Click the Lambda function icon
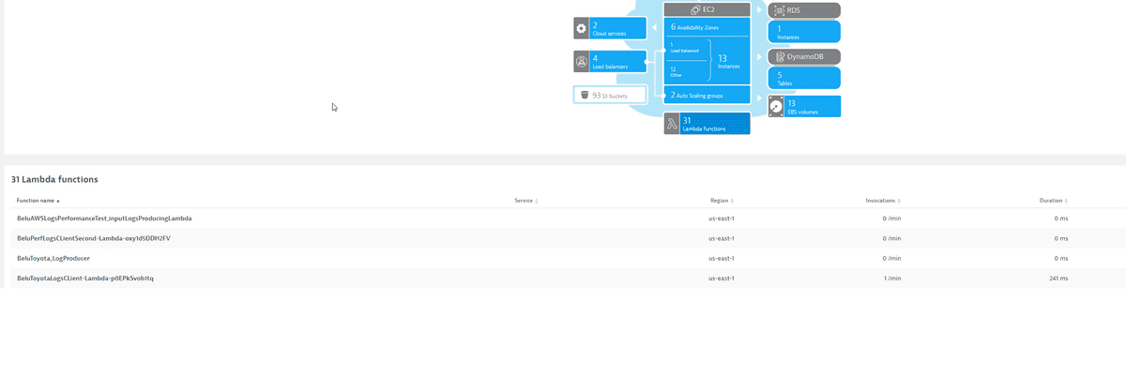1126x392 pixels. tap(671, 124)
